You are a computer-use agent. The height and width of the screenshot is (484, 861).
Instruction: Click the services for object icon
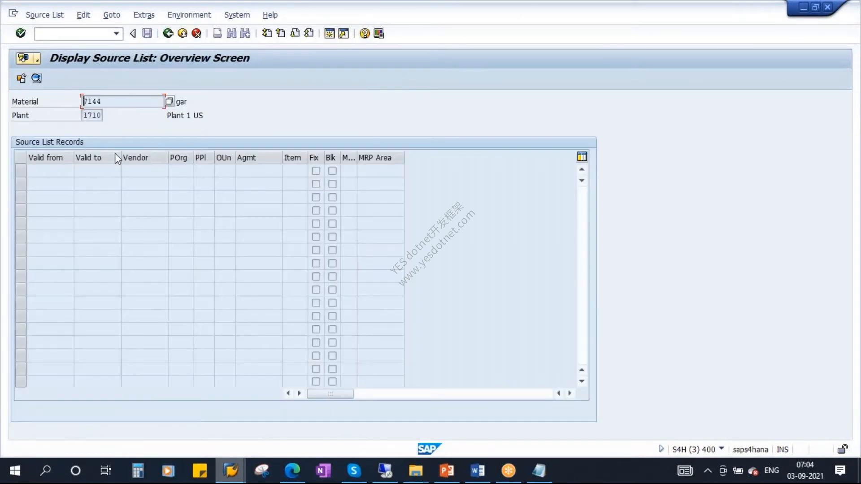23,58
